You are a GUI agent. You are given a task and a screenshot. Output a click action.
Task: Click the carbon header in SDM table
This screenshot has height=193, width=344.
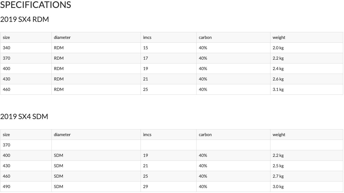coord(205,135)
